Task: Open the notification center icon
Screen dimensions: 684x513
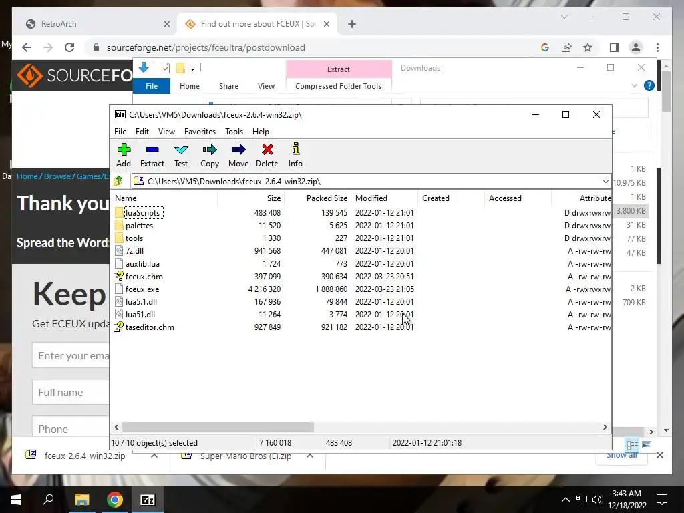Action: click(x=662, y=500)
